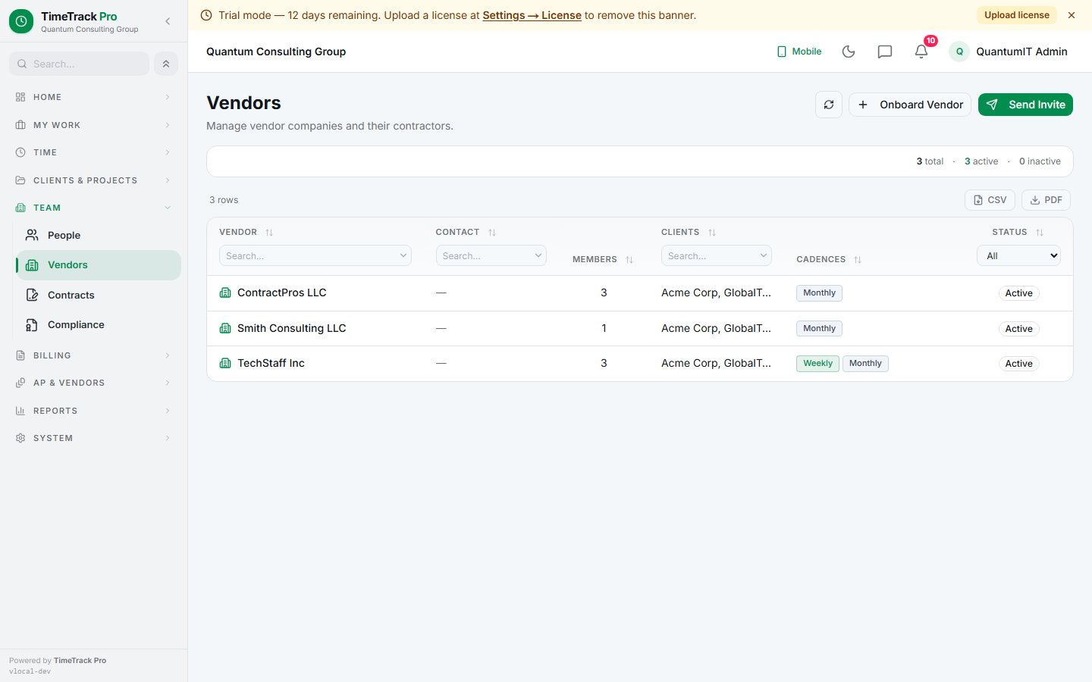Open Compliance in the sidebar
This screenshot has width=1092, height=682.
point(99,324)
